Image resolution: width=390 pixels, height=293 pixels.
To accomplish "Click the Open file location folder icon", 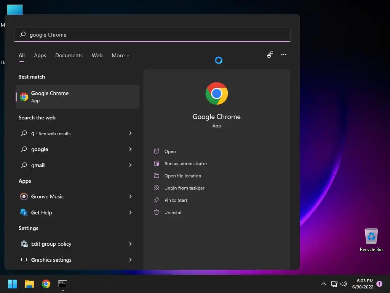I will [157, 175].
